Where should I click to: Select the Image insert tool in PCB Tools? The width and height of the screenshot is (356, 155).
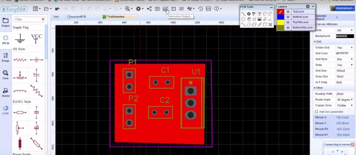[x=260, y=19]
